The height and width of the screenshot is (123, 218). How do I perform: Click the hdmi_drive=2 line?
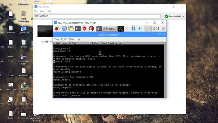(x=62, y=61)
